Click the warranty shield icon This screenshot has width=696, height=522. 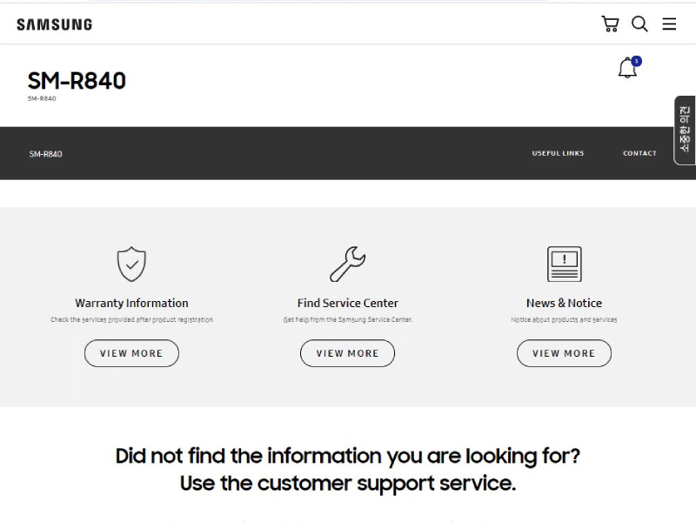[x=131, y=264]
